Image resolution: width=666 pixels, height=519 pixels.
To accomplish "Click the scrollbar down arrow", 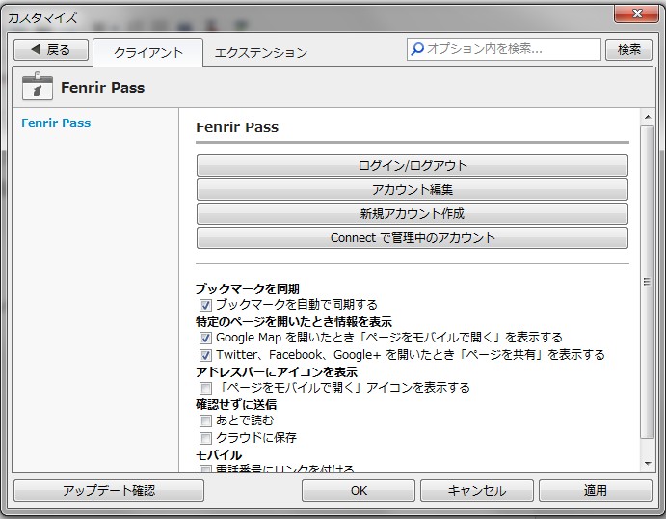I will 648,464.
